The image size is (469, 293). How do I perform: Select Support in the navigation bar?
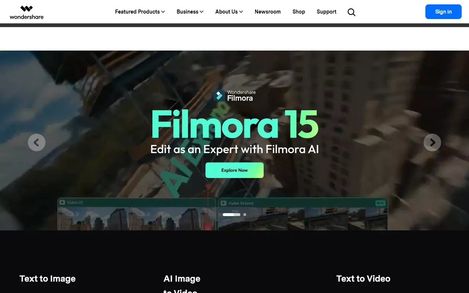(x=326, y=12)
